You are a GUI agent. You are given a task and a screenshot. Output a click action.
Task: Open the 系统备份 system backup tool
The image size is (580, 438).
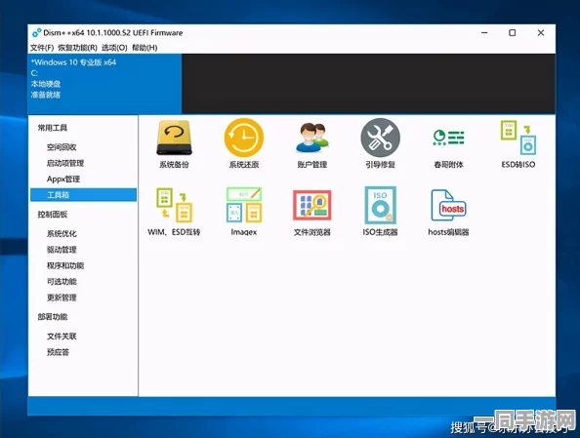pyautogui.click(x=174, y=138)
